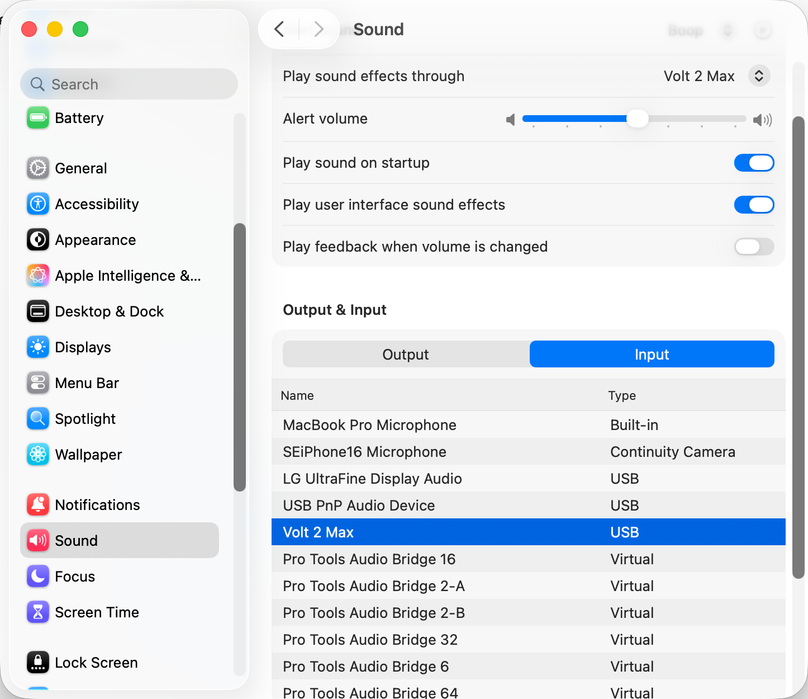This screenshot has height=699, width=808.
Task: Click the magnifier icon in Search field
Action: click(x=37, y=84)
